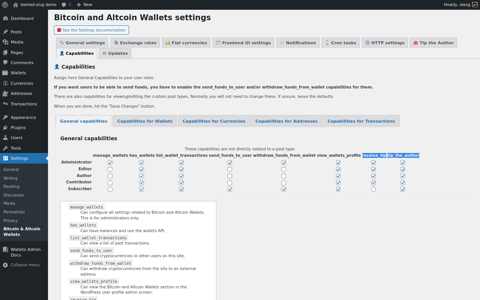Open the Tip the Author tab

pos(433,43)
